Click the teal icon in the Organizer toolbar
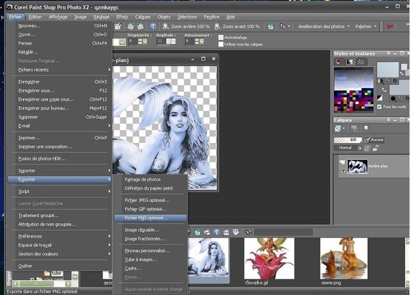The height and width of the screenshot is (295, 410). (197, 232)
